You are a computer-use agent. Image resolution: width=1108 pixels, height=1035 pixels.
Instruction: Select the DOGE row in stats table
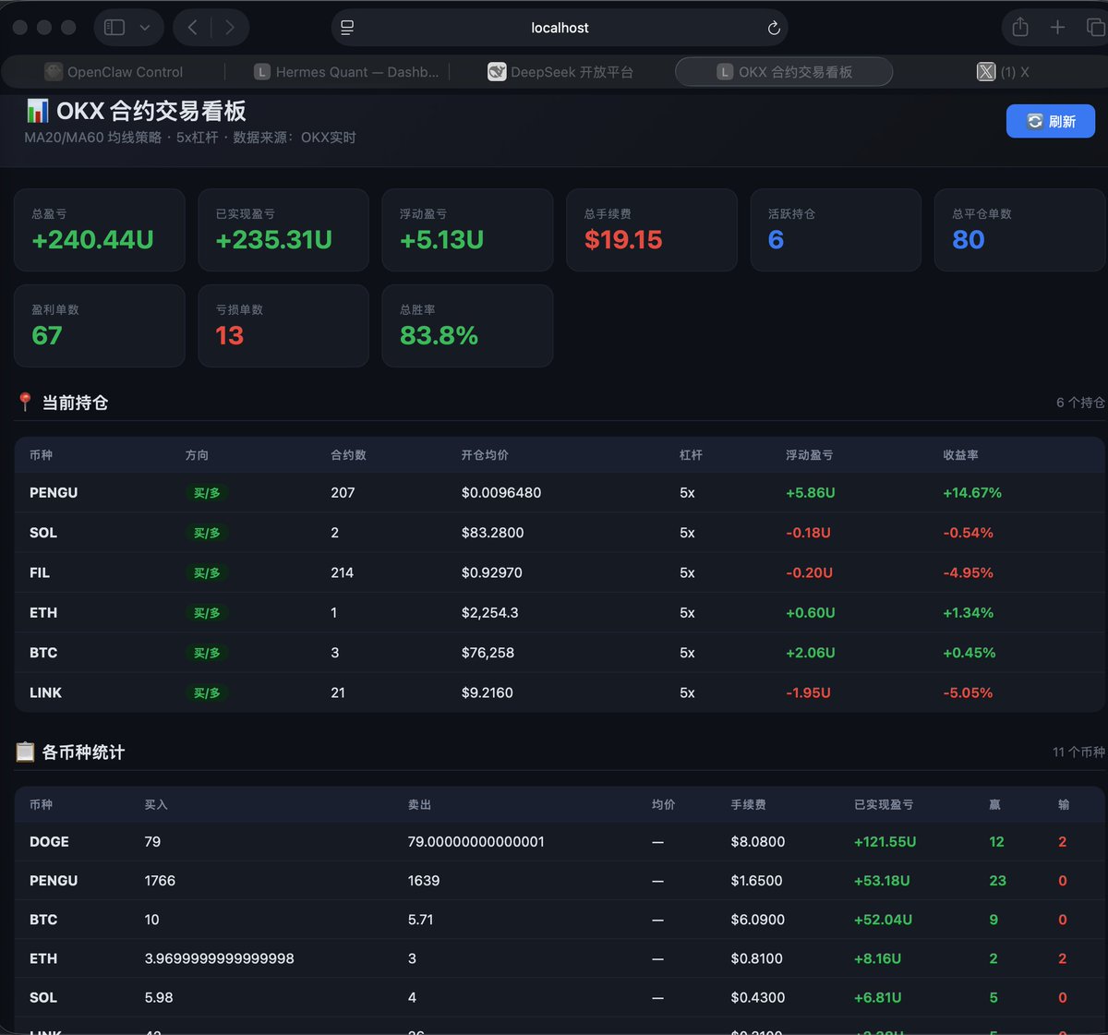point(560,842)
